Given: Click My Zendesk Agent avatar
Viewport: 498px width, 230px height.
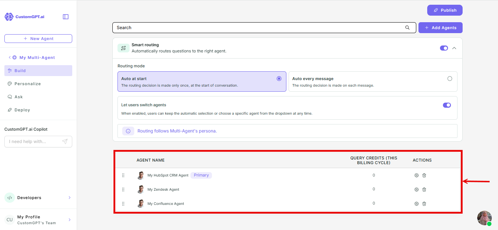Looking at the screenshot, I should tap(141, 190).
